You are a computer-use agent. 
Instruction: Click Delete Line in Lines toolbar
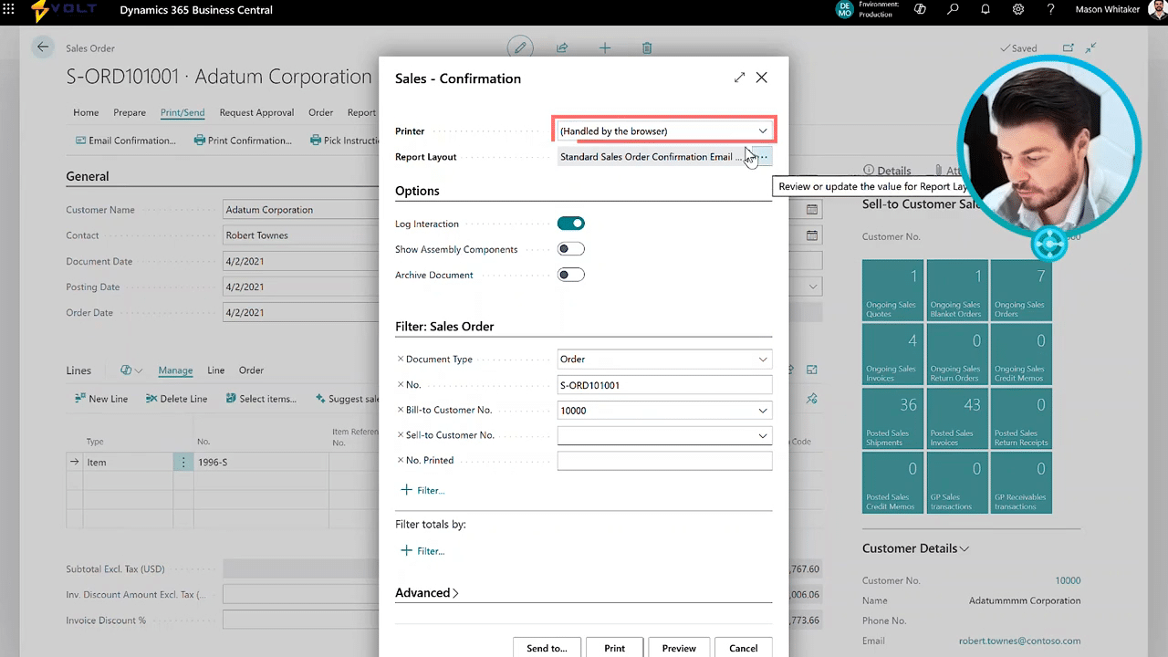(176, 399)
